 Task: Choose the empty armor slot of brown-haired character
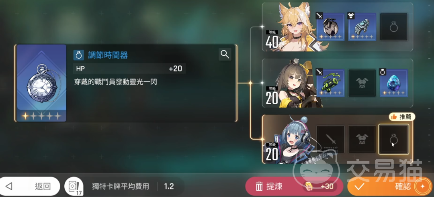point(362,83)
